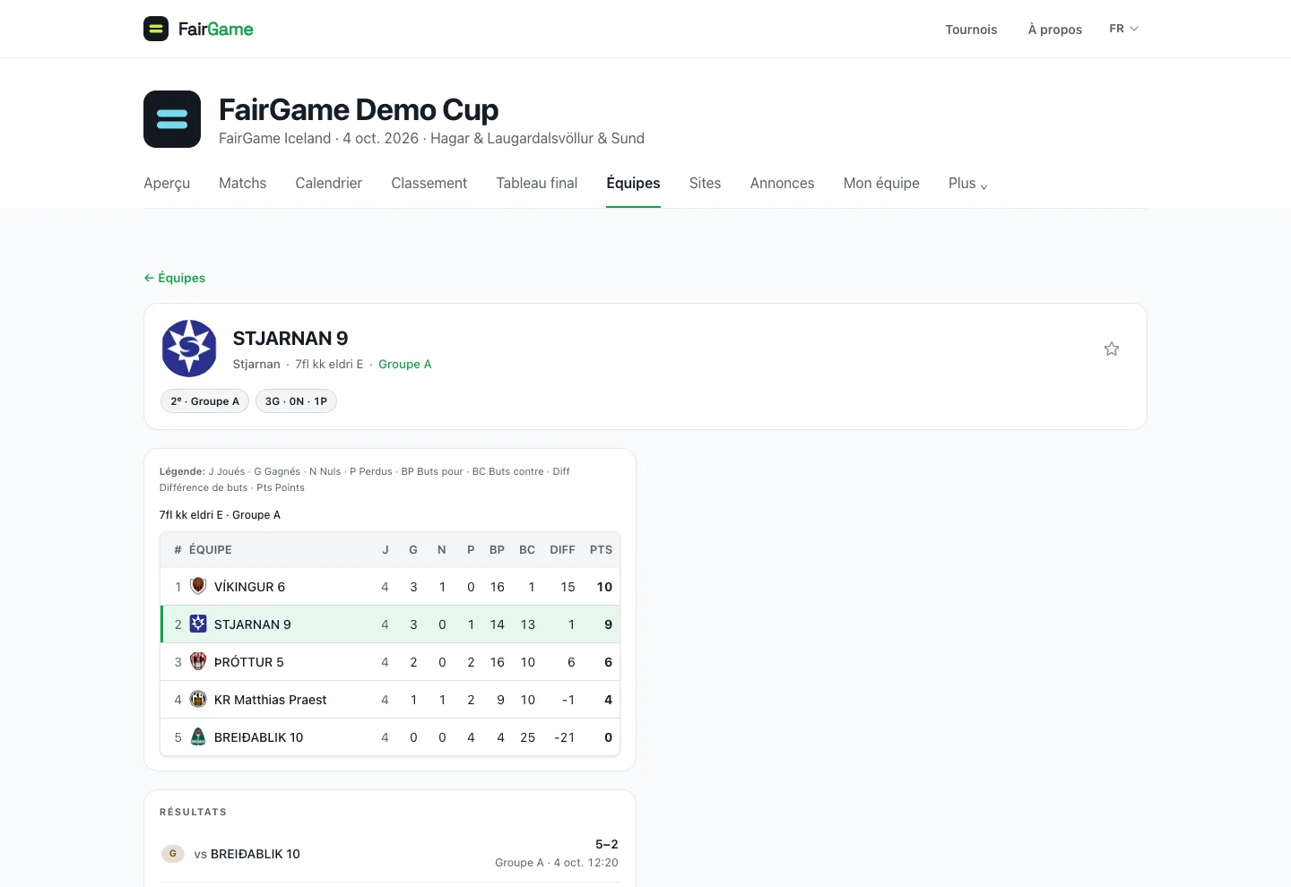Switch to the Annonces tab
This screenshot has width=1291, height=887.
tap(783, 184)
